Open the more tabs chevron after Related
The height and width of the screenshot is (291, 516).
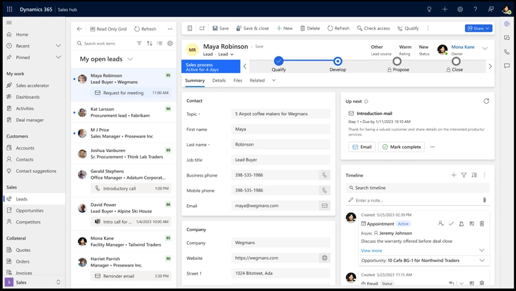point(274,80)
